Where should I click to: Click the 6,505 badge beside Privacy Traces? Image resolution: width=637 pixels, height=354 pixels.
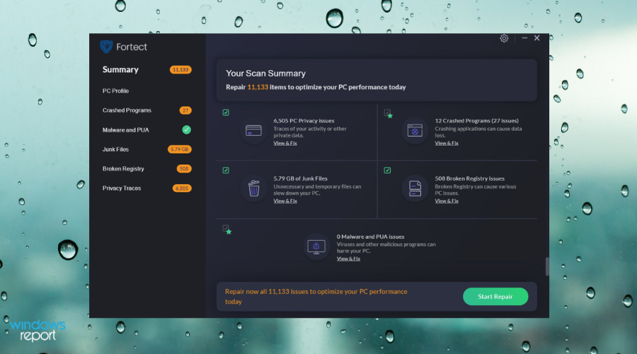click(x=182, y=188)
